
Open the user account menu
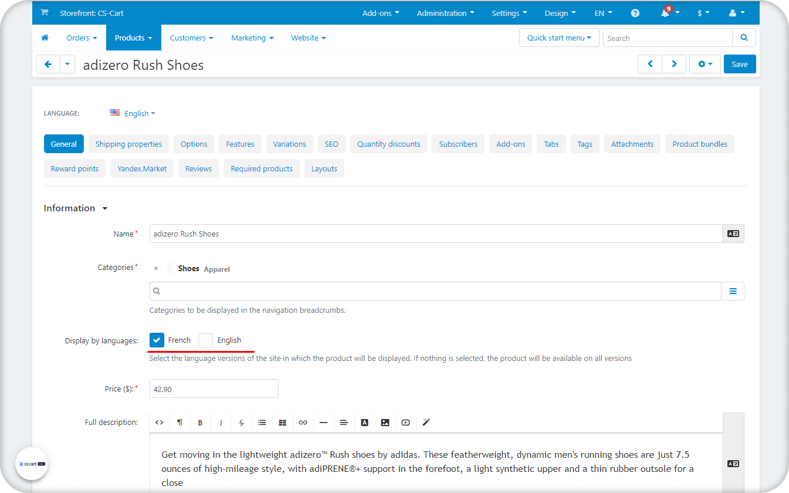coord(736,13)
